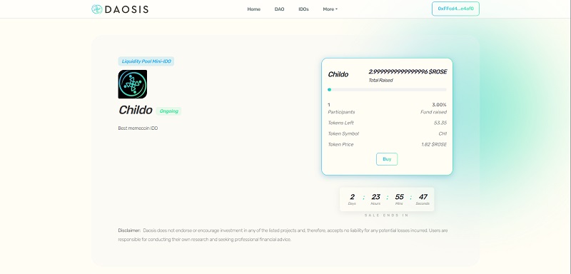The width and height of the screenshot is (571, 274).
Task: Go to the DAO page
Action: (x=279, y=9)
